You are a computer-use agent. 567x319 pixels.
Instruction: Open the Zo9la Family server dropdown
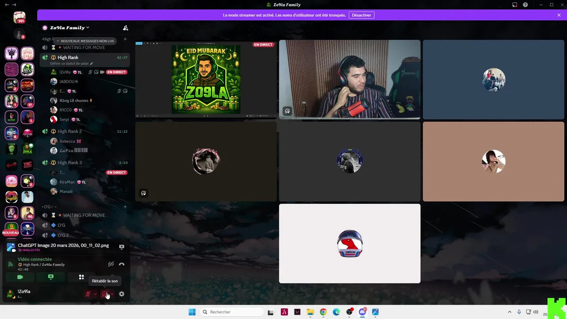click(70, 27)
